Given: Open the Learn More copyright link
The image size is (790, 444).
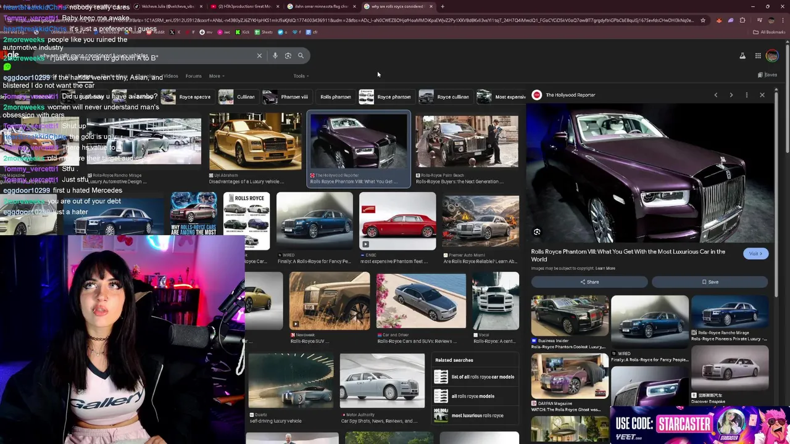Looking at the screenshot, I should coord(605,268).
